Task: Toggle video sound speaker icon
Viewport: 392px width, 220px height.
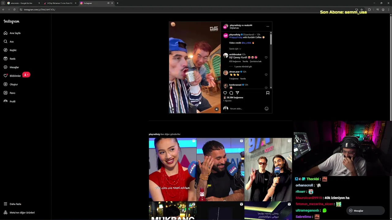Action: pyautogui.click(x=217, y=109)
